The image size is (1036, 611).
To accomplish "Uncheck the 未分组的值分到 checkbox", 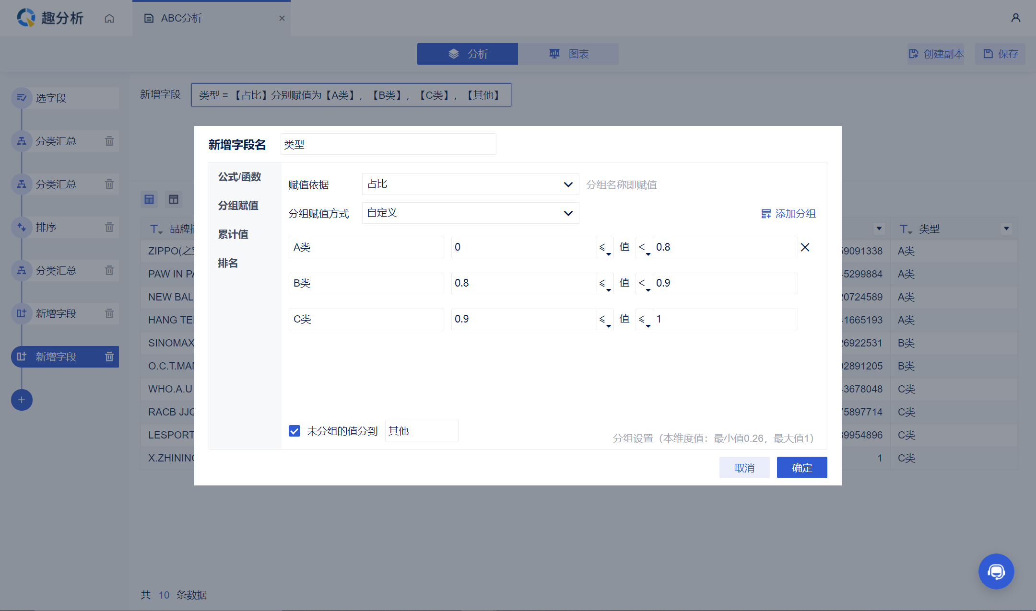I will click(294, 431).
